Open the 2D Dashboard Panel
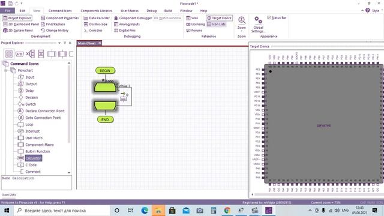 pos(21,24)
